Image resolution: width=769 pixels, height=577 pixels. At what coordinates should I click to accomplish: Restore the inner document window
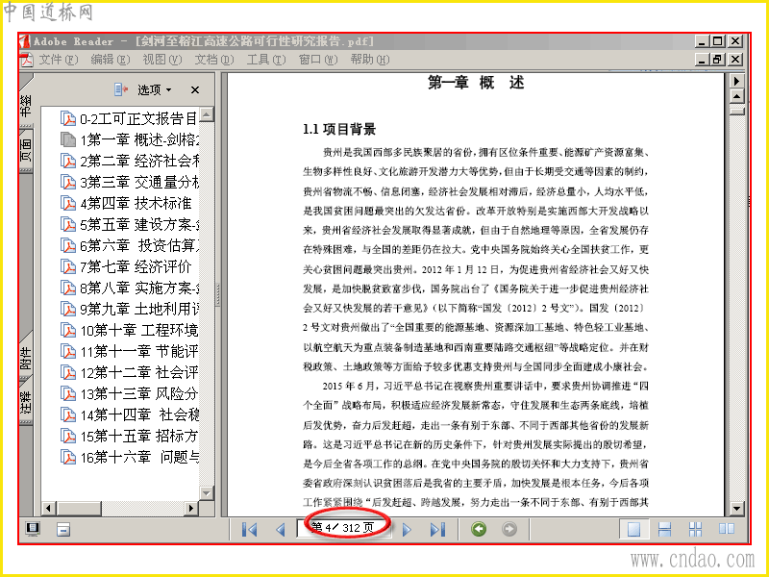[x=717, y=60]
